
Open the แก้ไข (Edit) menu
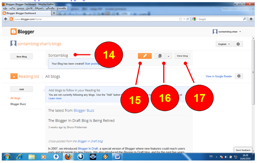click(12, 8)
